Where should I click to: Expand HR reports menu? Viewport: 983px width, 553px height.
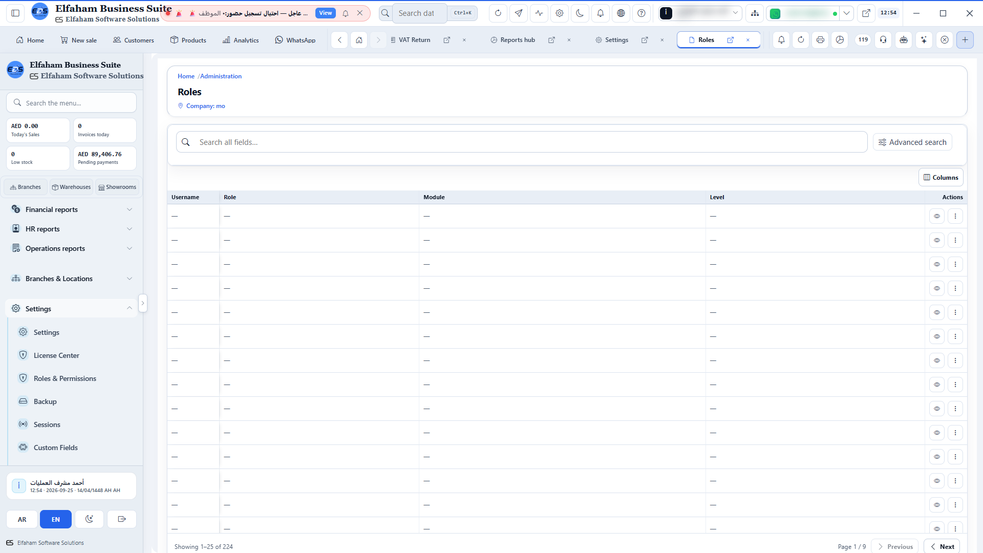(x=72, y=229)
